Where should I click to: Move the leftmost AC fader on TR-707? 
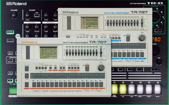click(x=67, y=52)
